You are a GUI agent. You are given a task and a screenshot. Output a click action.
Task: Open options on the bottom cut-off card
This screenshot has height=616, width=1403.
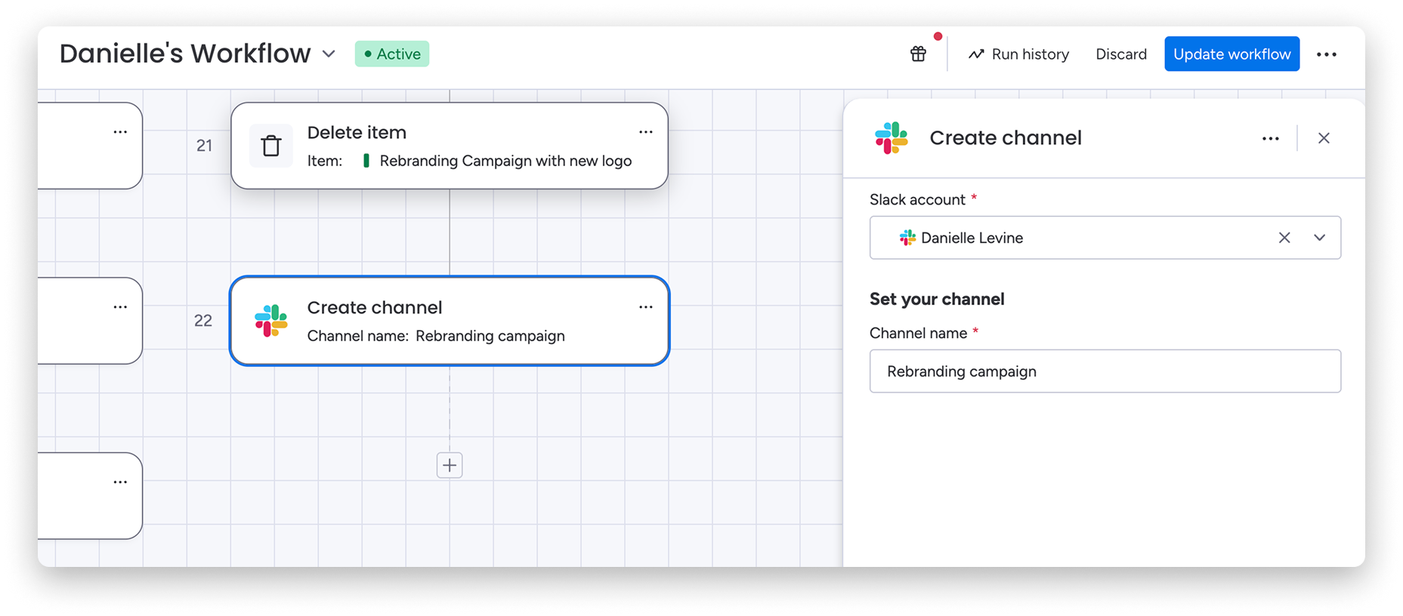pyautogui.click(x=120, y=482)
